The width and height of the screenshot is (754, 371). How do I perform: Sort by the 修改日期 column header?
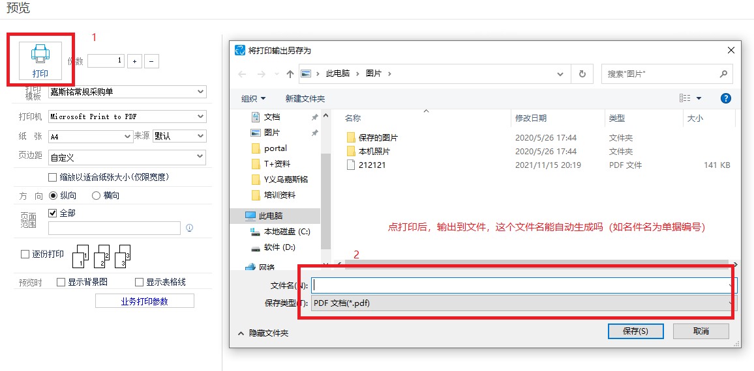[x=531, y=118]
